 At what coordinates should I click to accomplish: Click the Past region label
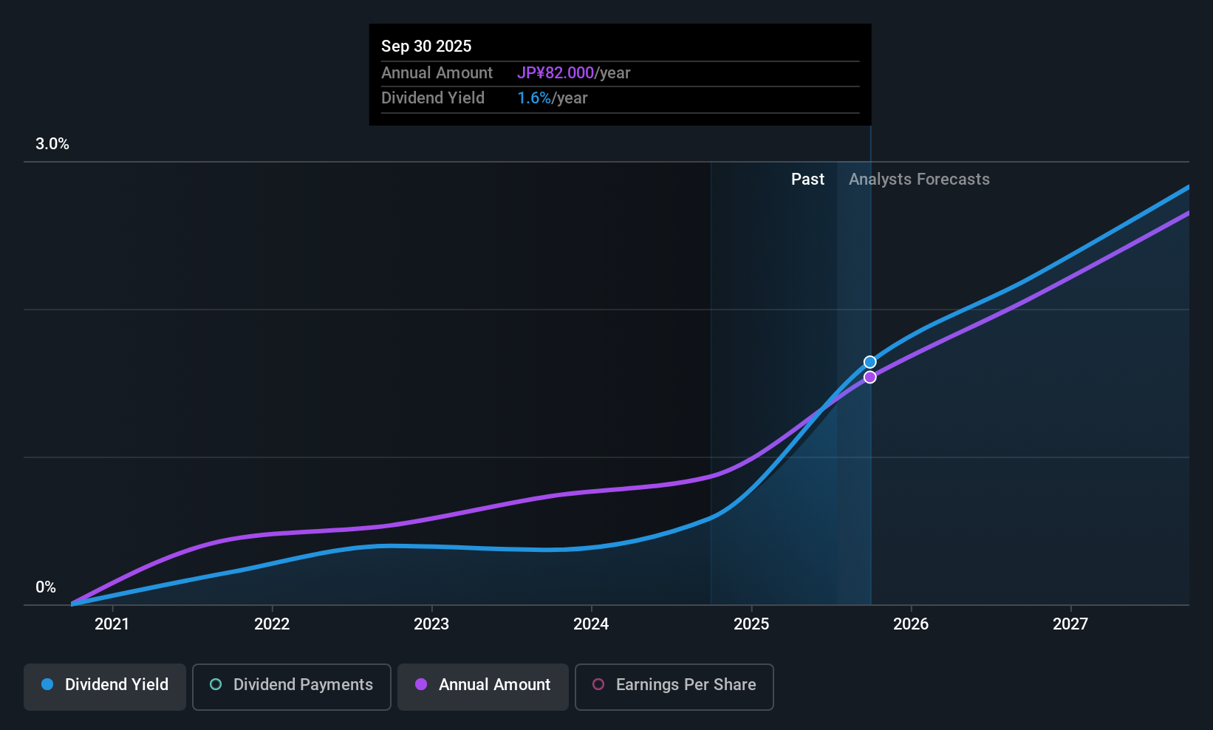[807, 180]
